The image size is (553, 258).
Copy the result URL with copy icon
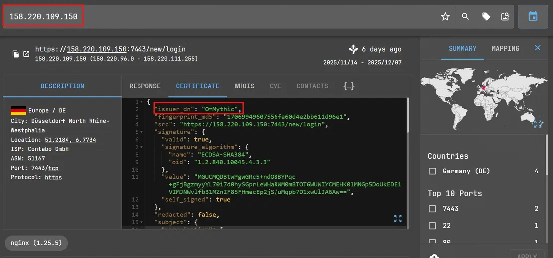pos(16,54)
